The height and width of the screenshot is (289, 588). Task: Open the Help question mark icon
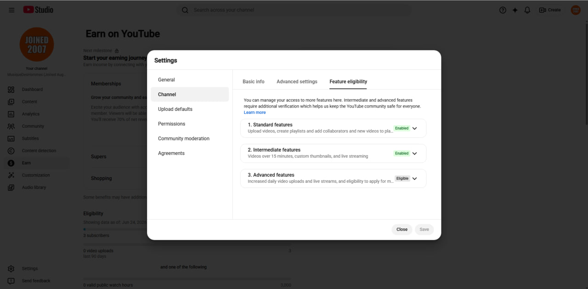click(503, 10)
